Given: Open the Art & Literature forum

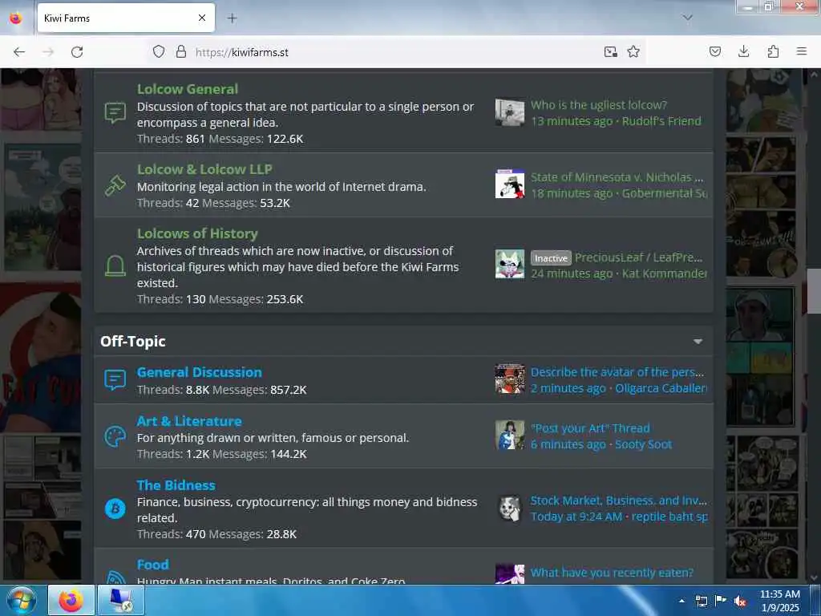Looking at the screenshot, I should [x=189, y=421].
